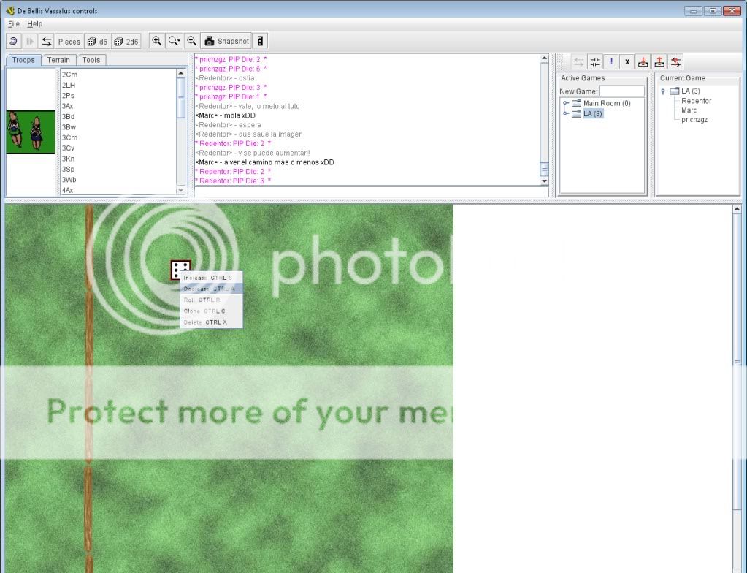
Task: Roll the 2d6 dice button
Action: point(126,42)
